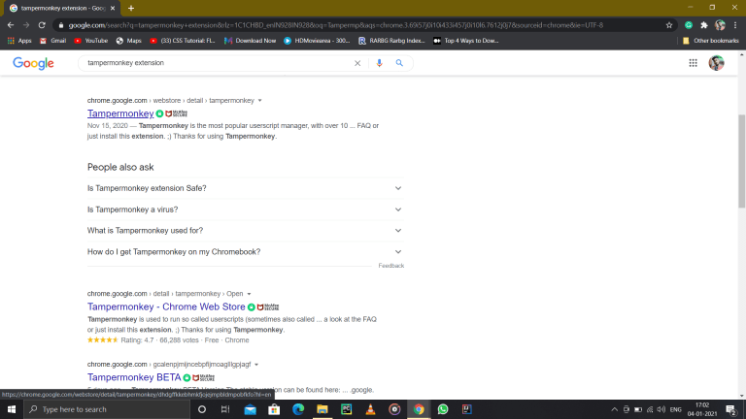Open the Other bookmarks folder

(711, 41)
